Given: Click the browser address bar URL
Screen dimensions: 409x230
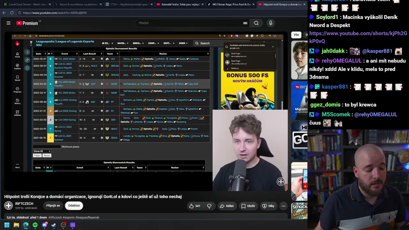Looking at the screenshot, I should click(x=55, y=13).
